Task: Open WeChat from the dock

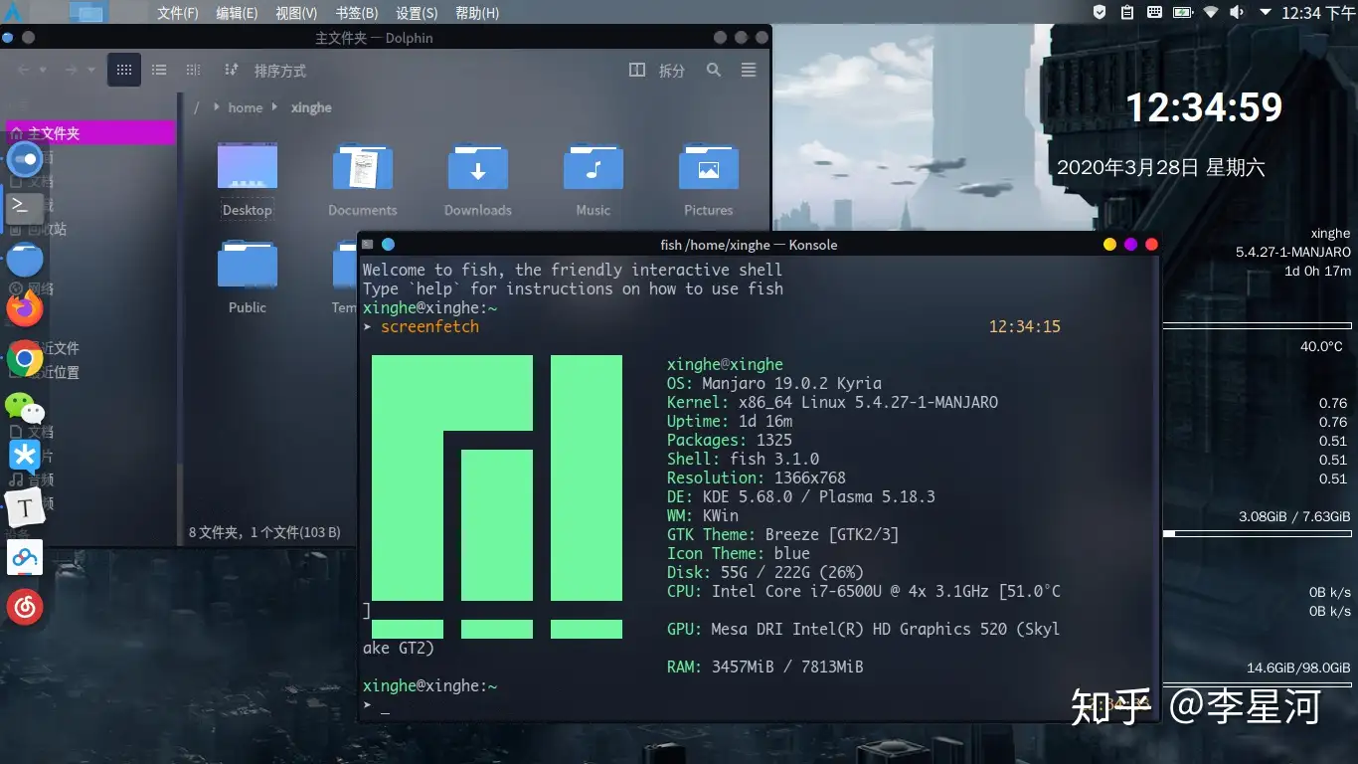Action: [25, 407]
